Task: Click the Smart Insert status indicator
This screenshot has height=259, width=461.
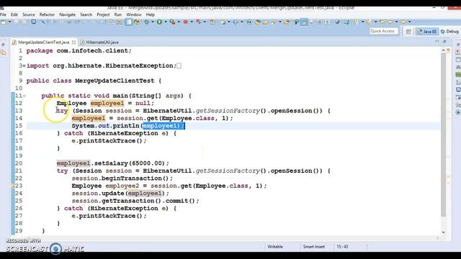Action: [314, 247]
